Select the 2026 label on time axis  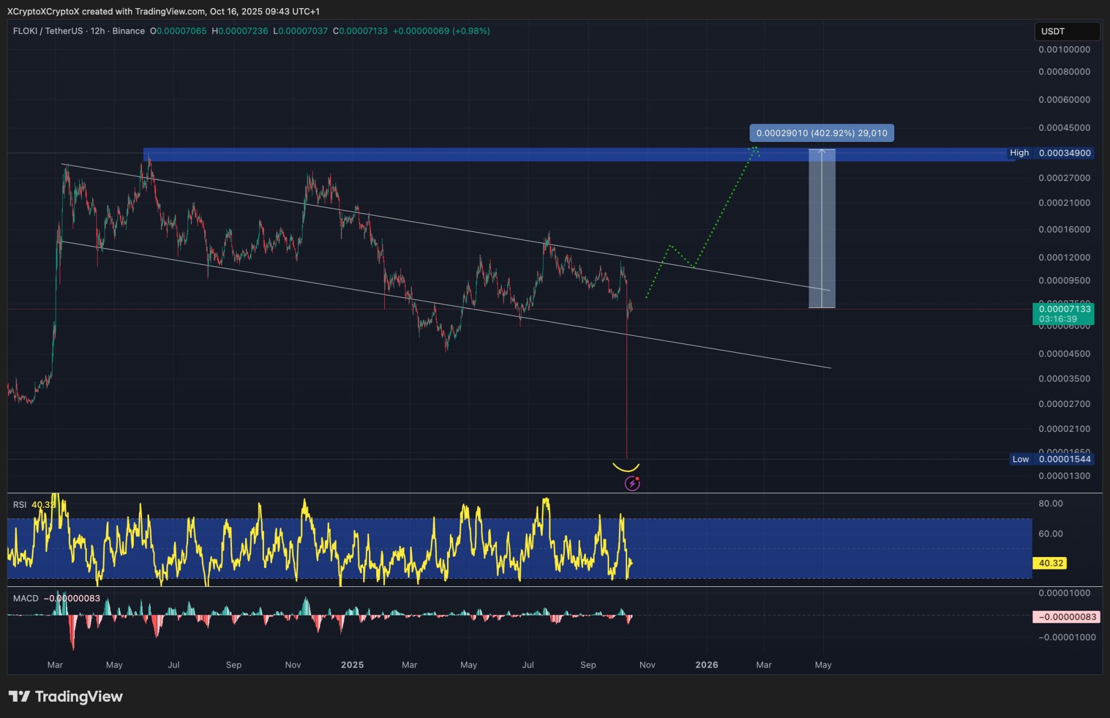[707, 664]
